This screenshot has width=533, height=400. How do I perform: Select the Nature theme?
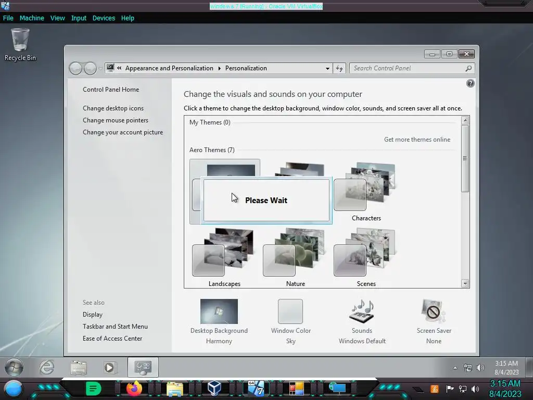tap(296, 258)
